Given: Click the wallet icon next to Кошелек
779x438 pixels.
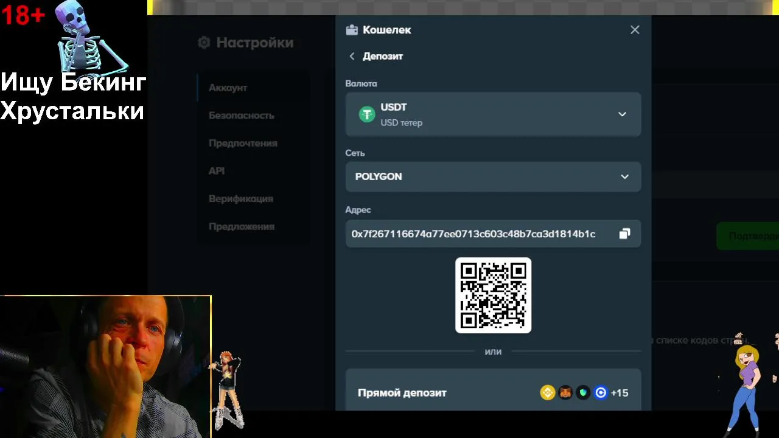Looking at the screenshot, I should [351, 30].
